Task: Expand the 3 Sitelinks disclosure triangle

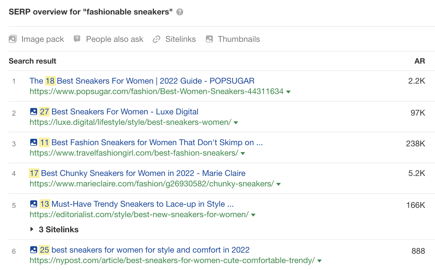Action: (32, 229)
